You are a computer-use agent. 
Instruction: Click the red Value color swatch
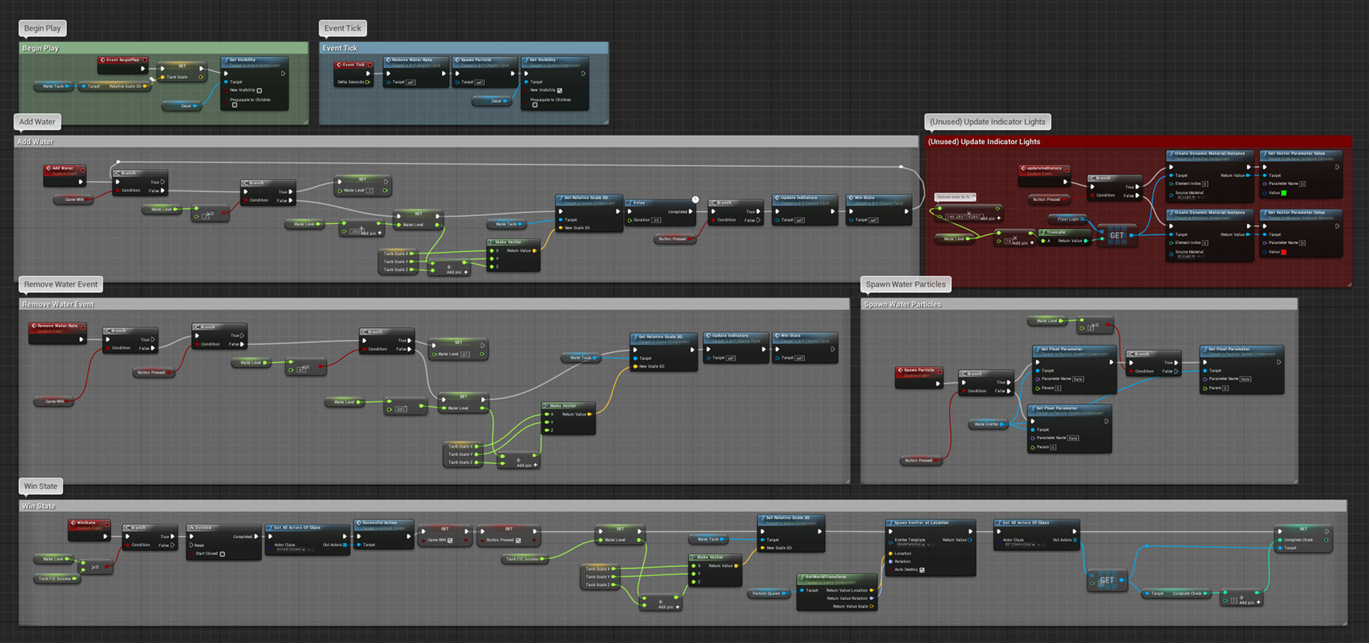(x=1284, y=252)
